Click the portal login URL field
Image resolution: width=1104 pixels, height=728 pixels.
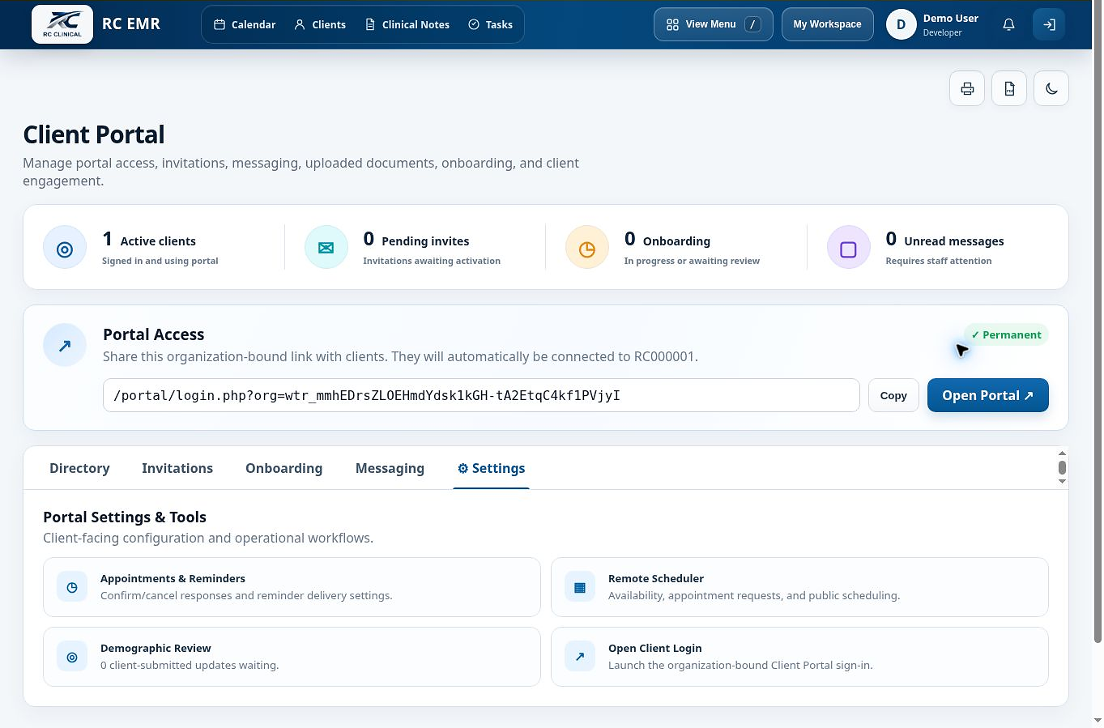(x=481, y=395)
